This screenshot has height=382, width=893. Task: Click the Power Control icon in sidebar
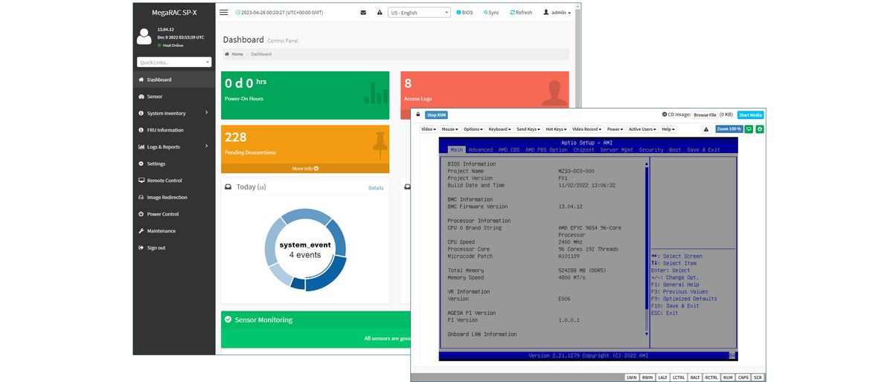coord(141,214)
